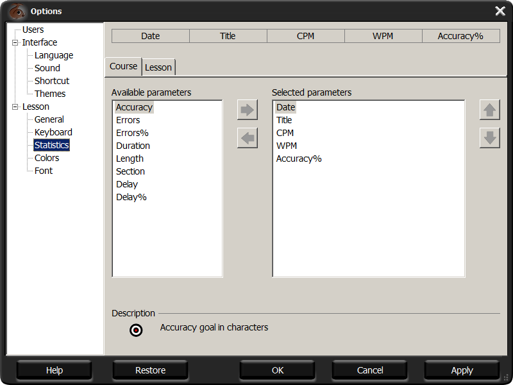
Task: Click the Accuracy% column header preview
Action: point(460,36)
